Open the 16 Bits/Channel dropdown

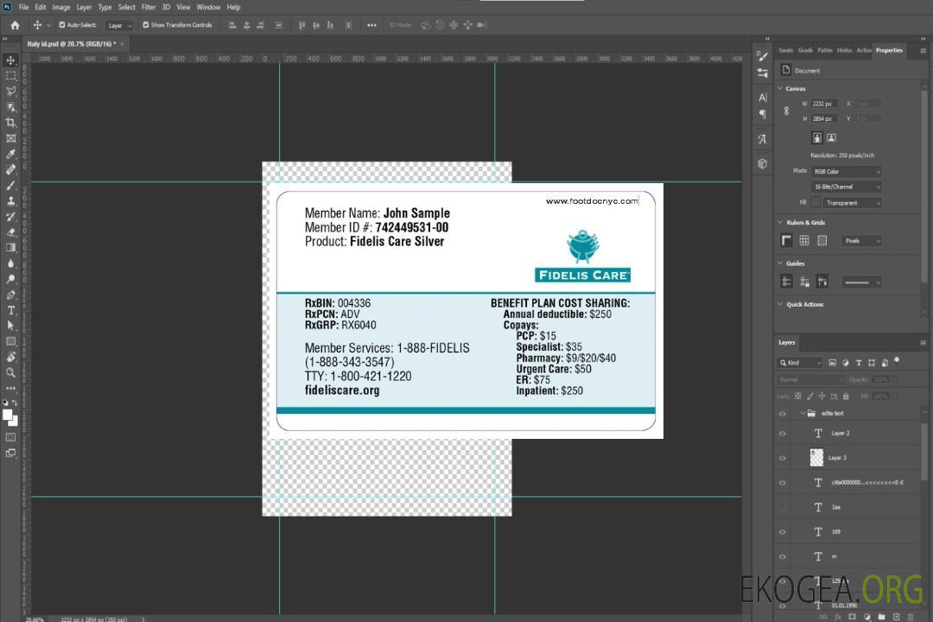pos(846,187)
